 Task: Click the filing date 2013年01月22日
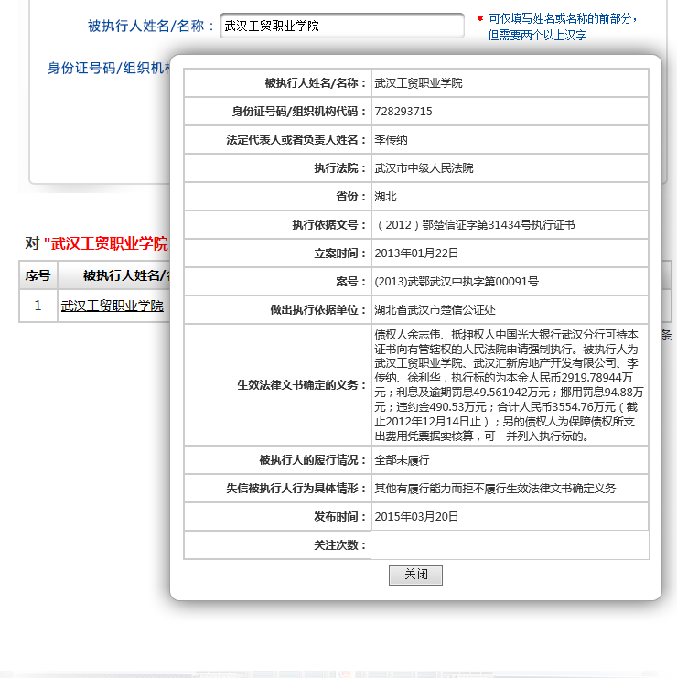pyautogui.click(x=416, y=253)
